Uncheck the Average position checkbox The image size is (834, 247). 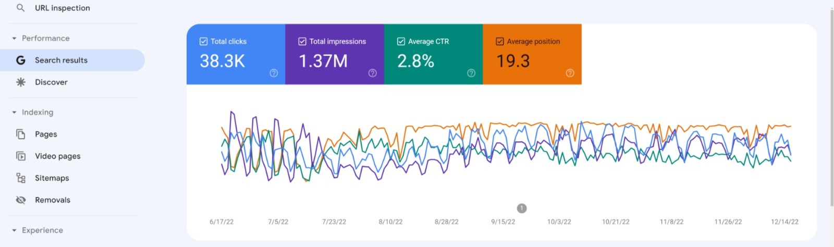coord(500,41)
